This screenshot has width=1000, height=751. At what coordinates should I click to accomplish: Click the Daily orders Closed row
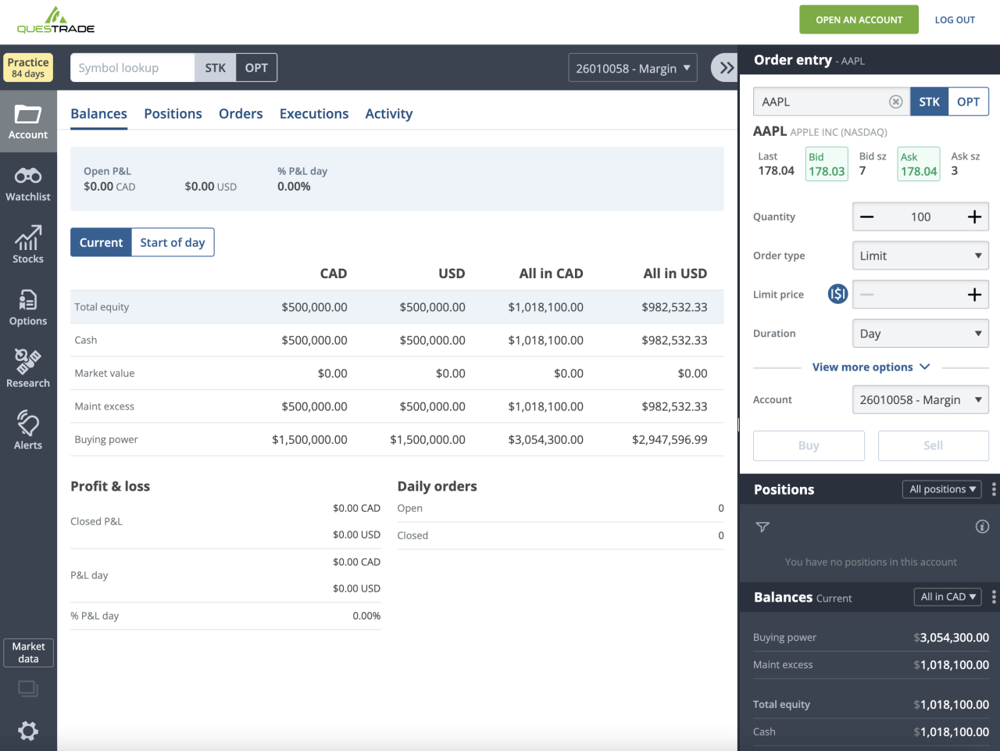(560, 535)
